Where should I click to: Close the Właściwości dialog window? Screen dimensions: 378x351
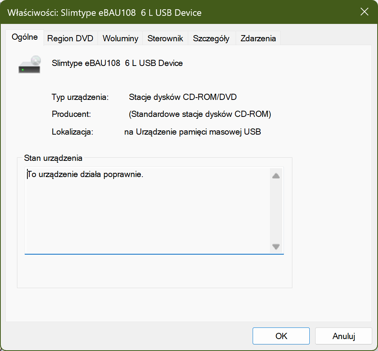pos(364,12)
